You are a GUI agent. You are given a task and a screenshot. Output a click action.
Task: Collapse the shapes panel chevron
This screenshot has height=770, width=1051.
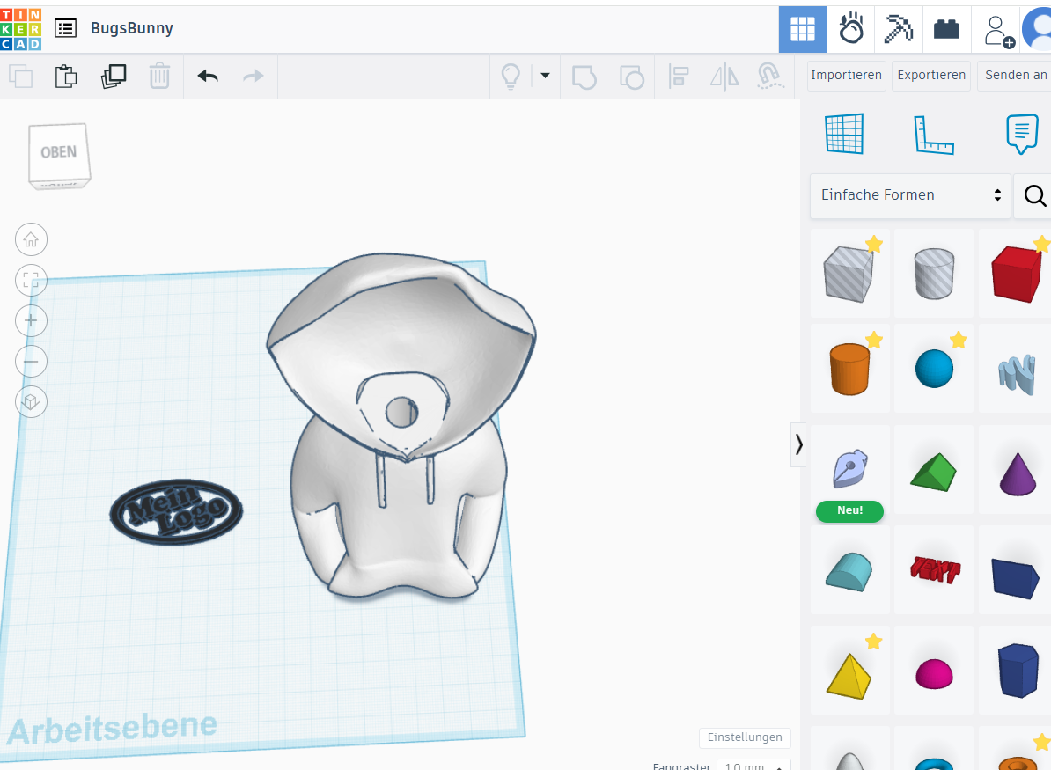tap(798, 445)
